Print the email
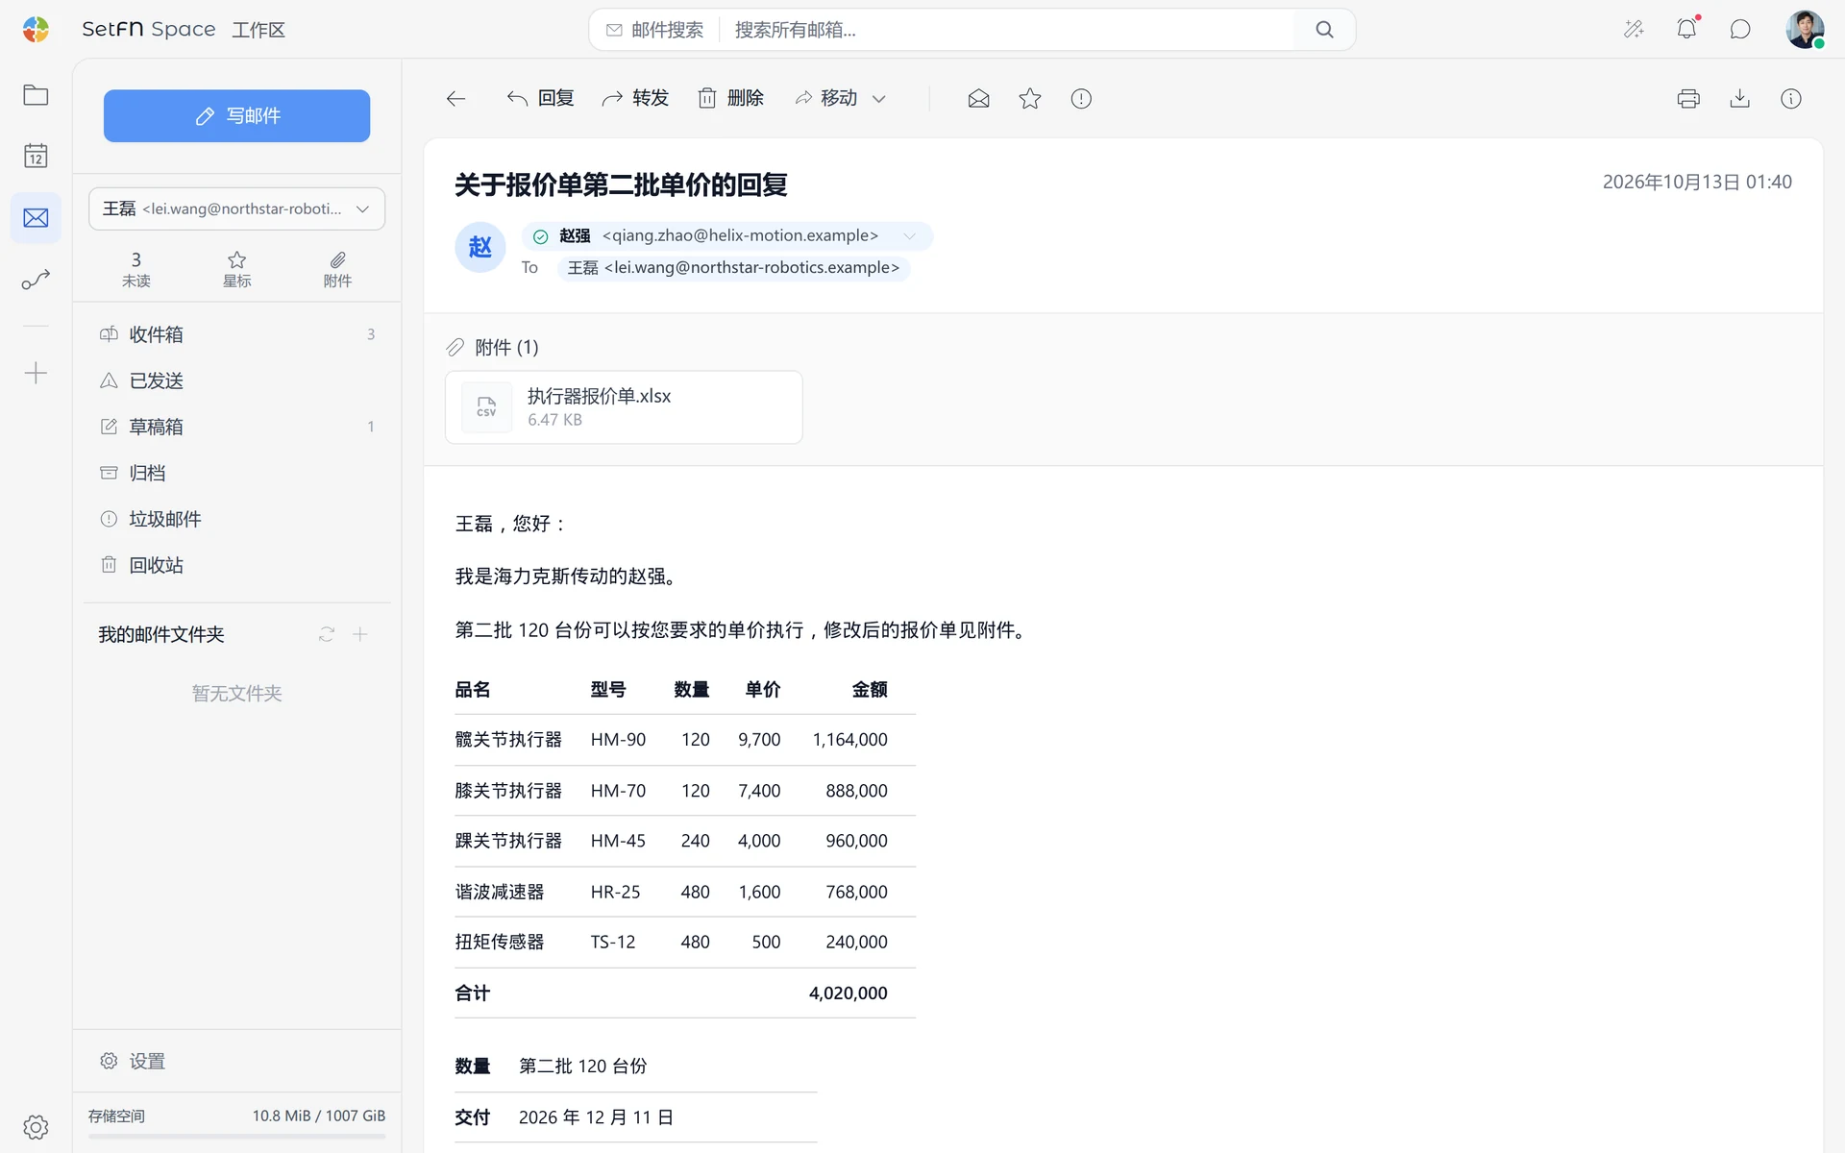1845x1153 pixels. coord(1688,98)
